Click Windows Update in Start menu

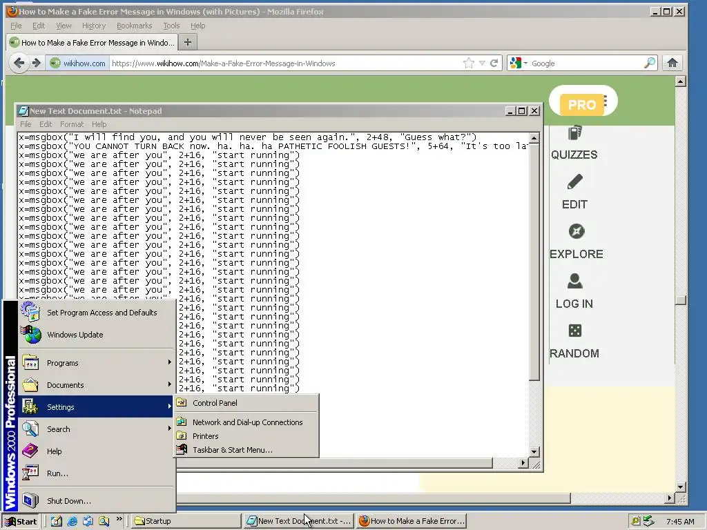[97, 335]
